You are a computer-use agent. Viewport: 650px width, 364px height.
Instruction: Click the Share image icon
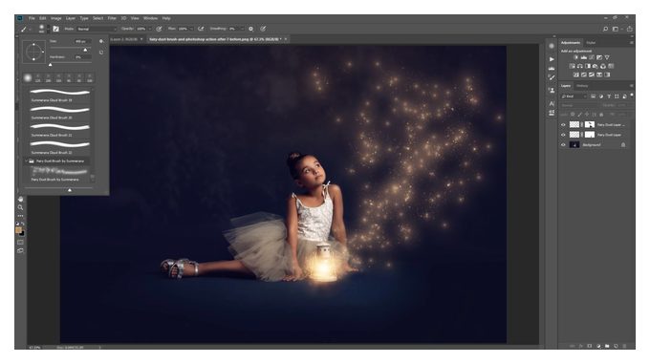tap(630, 29)
